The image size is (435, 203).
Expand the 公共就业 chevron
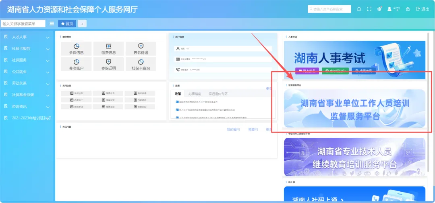(48, 72)
